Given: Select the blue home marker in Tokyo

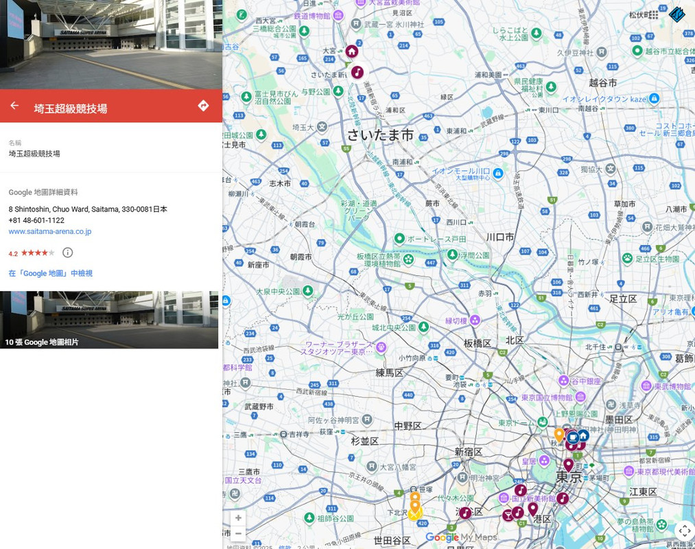Looking at the screenshot, I should (583, 436).
